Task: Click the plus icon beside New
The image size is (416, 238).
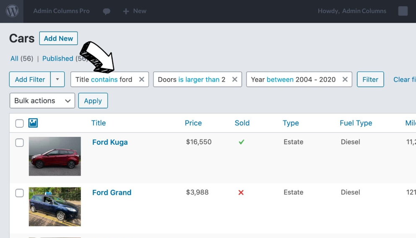Action: (x=126, y=11)
